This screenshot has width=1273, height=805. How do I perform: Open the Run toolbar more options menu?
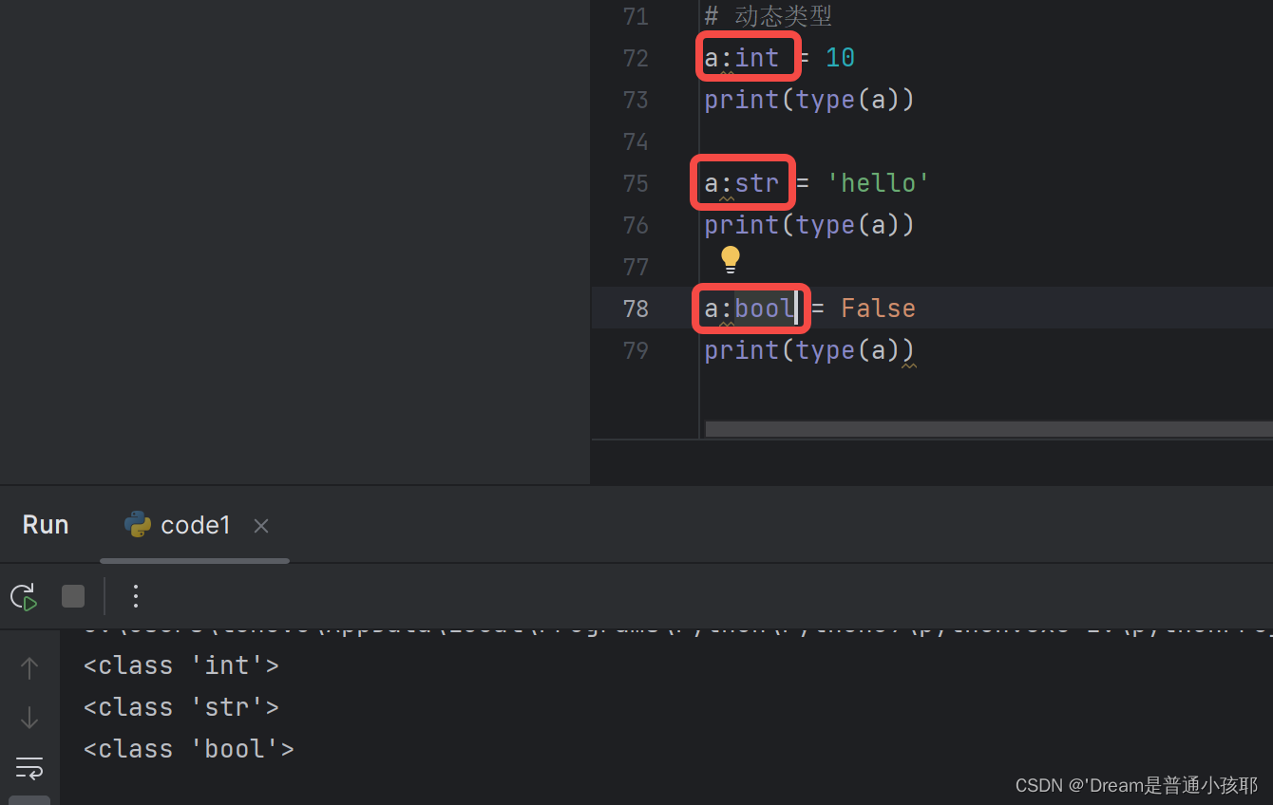click(x=135, y=596)
